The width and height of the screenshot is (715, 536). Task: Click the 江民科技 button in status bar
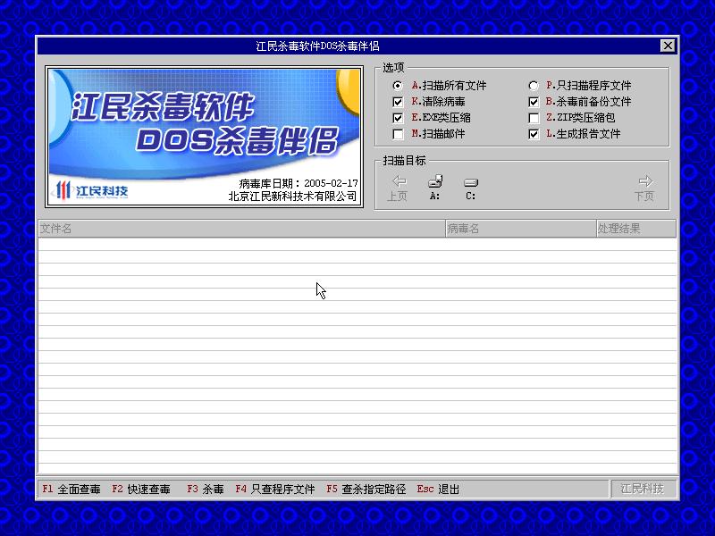click(643, 489)
